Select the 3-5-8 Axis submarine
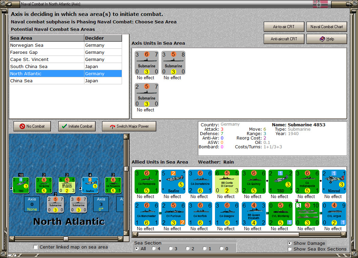 [x=173, y=63]
